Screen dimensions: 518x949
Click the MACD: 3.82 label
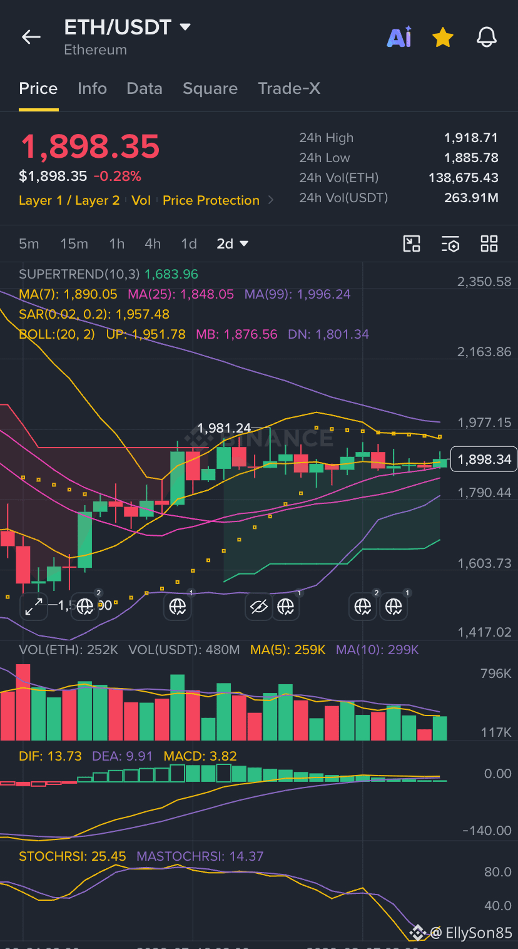tap(200, 756)
